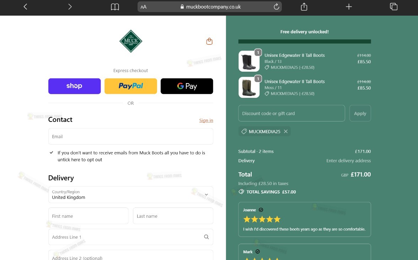Click the search icon in Address Line 1
Image resolution: width=418 pixels, height=260 pixels.
click(x=206, y=237)
